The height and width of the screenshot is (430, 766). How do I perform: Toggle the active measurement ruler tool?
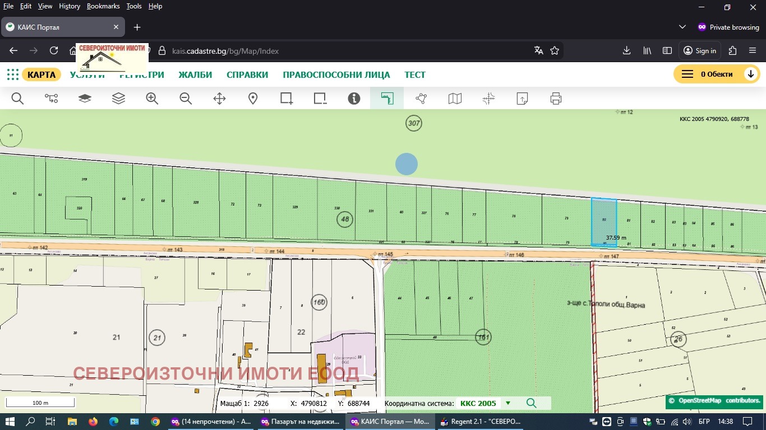pos(387,99)
